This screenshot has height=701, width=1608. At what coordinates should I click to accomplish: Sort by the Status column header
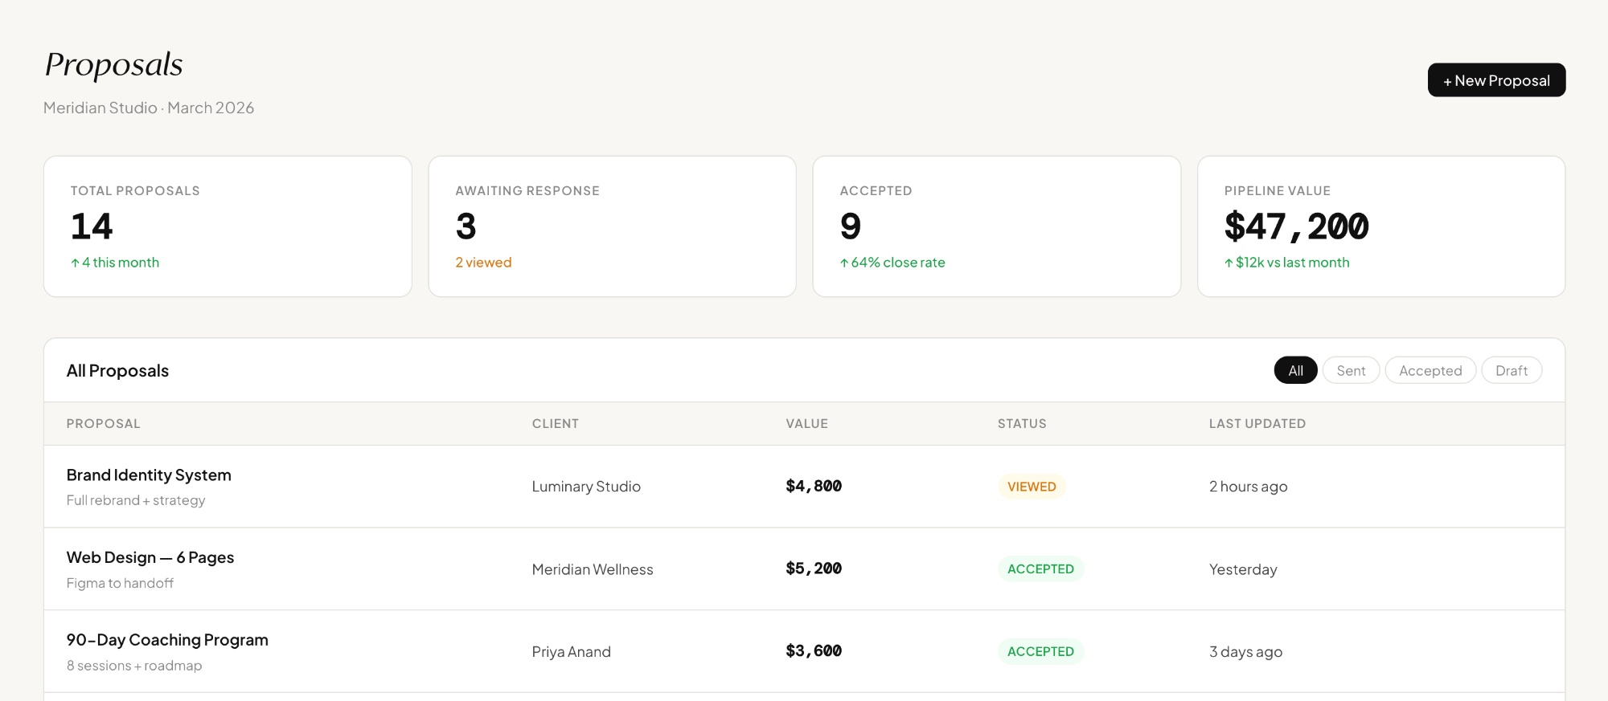click(x=1022, y=423)
